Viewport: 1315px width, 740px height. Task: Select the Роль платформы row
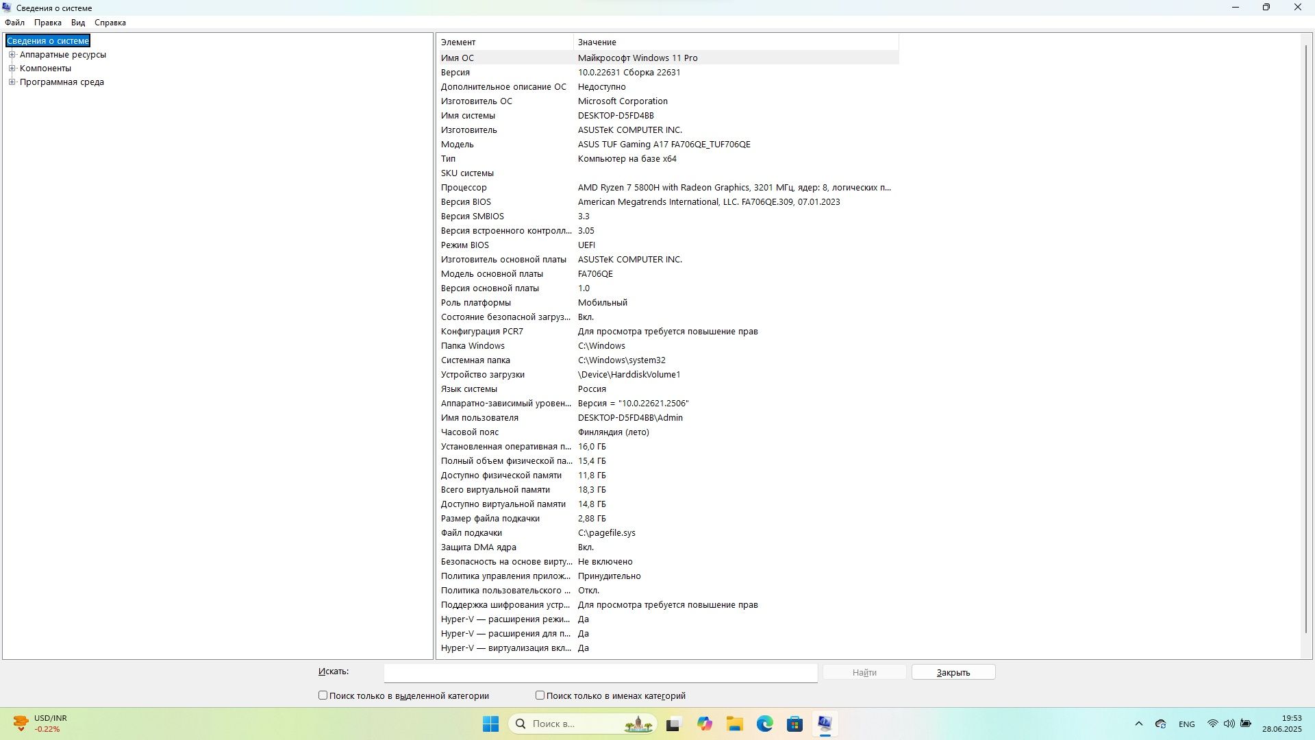(668, 303)
